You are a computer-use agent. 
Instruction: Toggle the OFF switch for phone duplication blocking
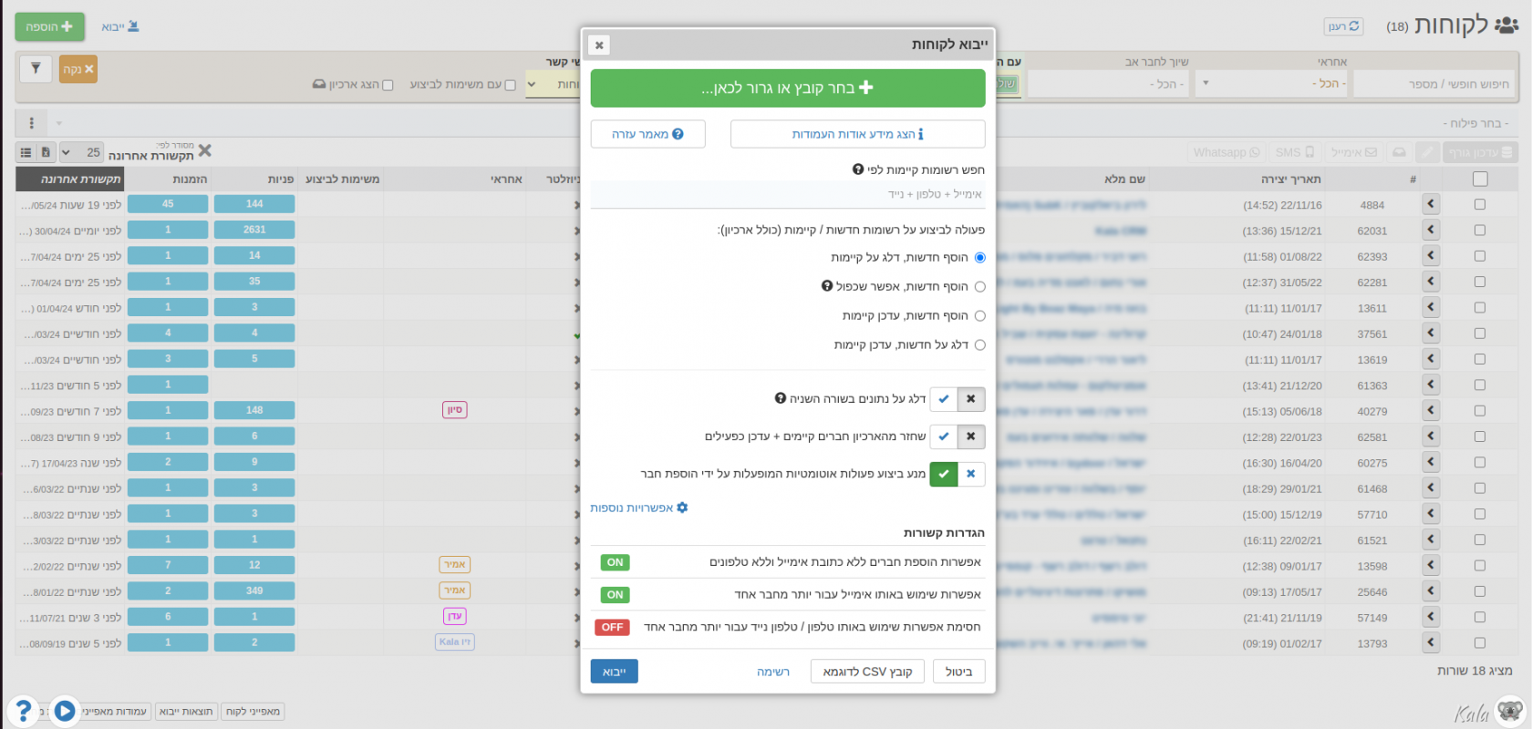612,627
